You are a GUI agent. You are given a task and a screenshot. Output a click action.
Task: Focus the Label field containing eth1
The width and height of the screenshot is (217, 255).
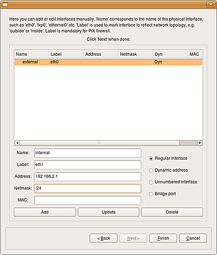pyautogui.click(x=87, y=165)
